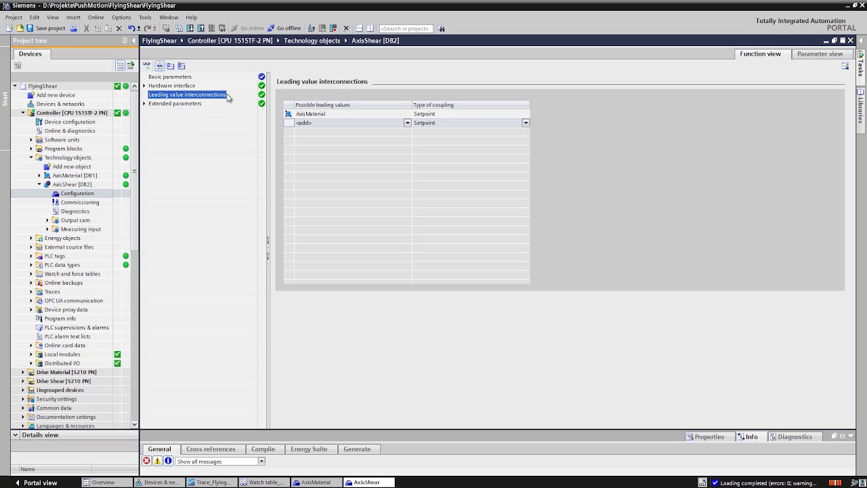
Task: Click the Cut scissors toolbar icon
Action: click(87, 28)
